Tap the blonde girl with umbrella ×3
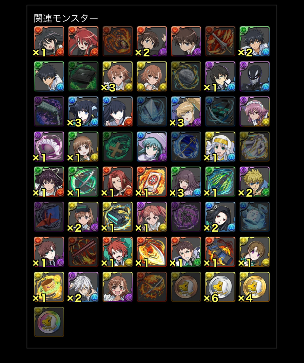The width and height of the screenshot is (304, 363). 186,111
